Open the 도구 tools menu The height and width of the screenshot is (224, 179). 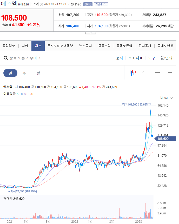click(151, 58)
